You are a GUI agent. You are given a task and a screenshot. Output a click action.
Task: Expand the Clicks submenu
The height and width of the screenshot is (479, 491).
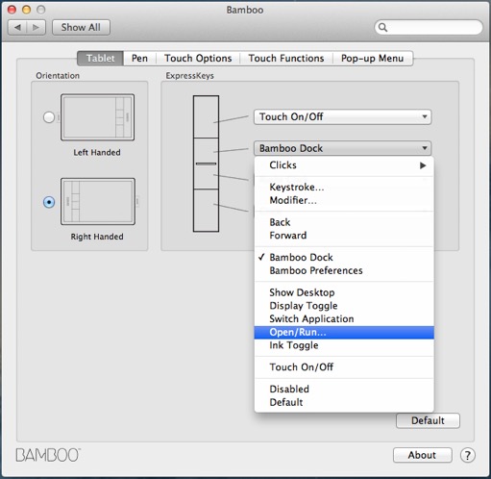pyautogui.click(x=344, y=165)
